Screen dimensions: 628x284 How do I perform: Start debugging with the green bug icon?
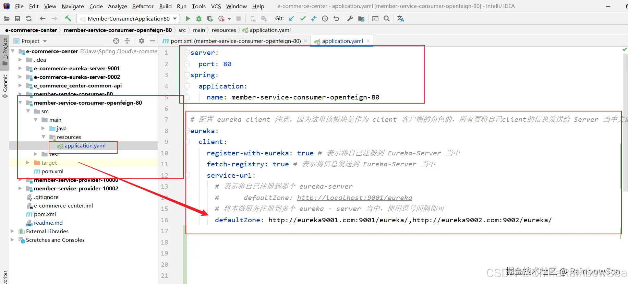pos(199,19)
